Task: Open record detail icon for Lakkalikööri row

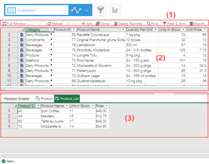Action: click(x=22, y=45)
